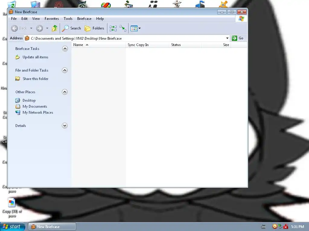Collapse the Other Places section

[65, 92]
